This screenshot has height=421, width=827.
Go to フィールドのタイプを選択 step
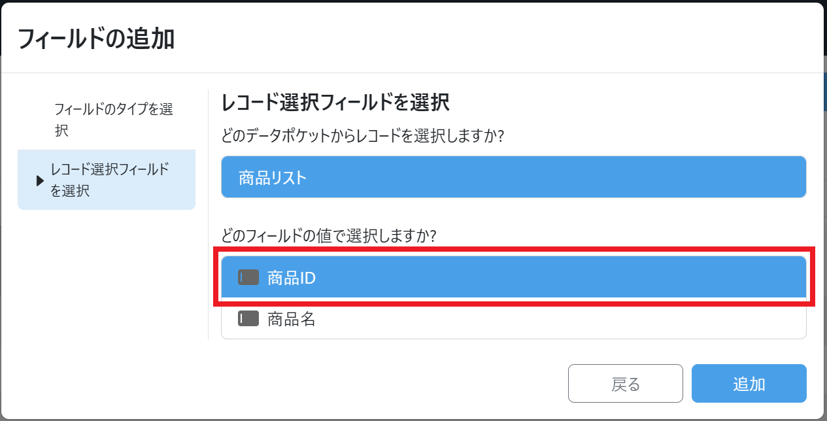click(113, 120)
